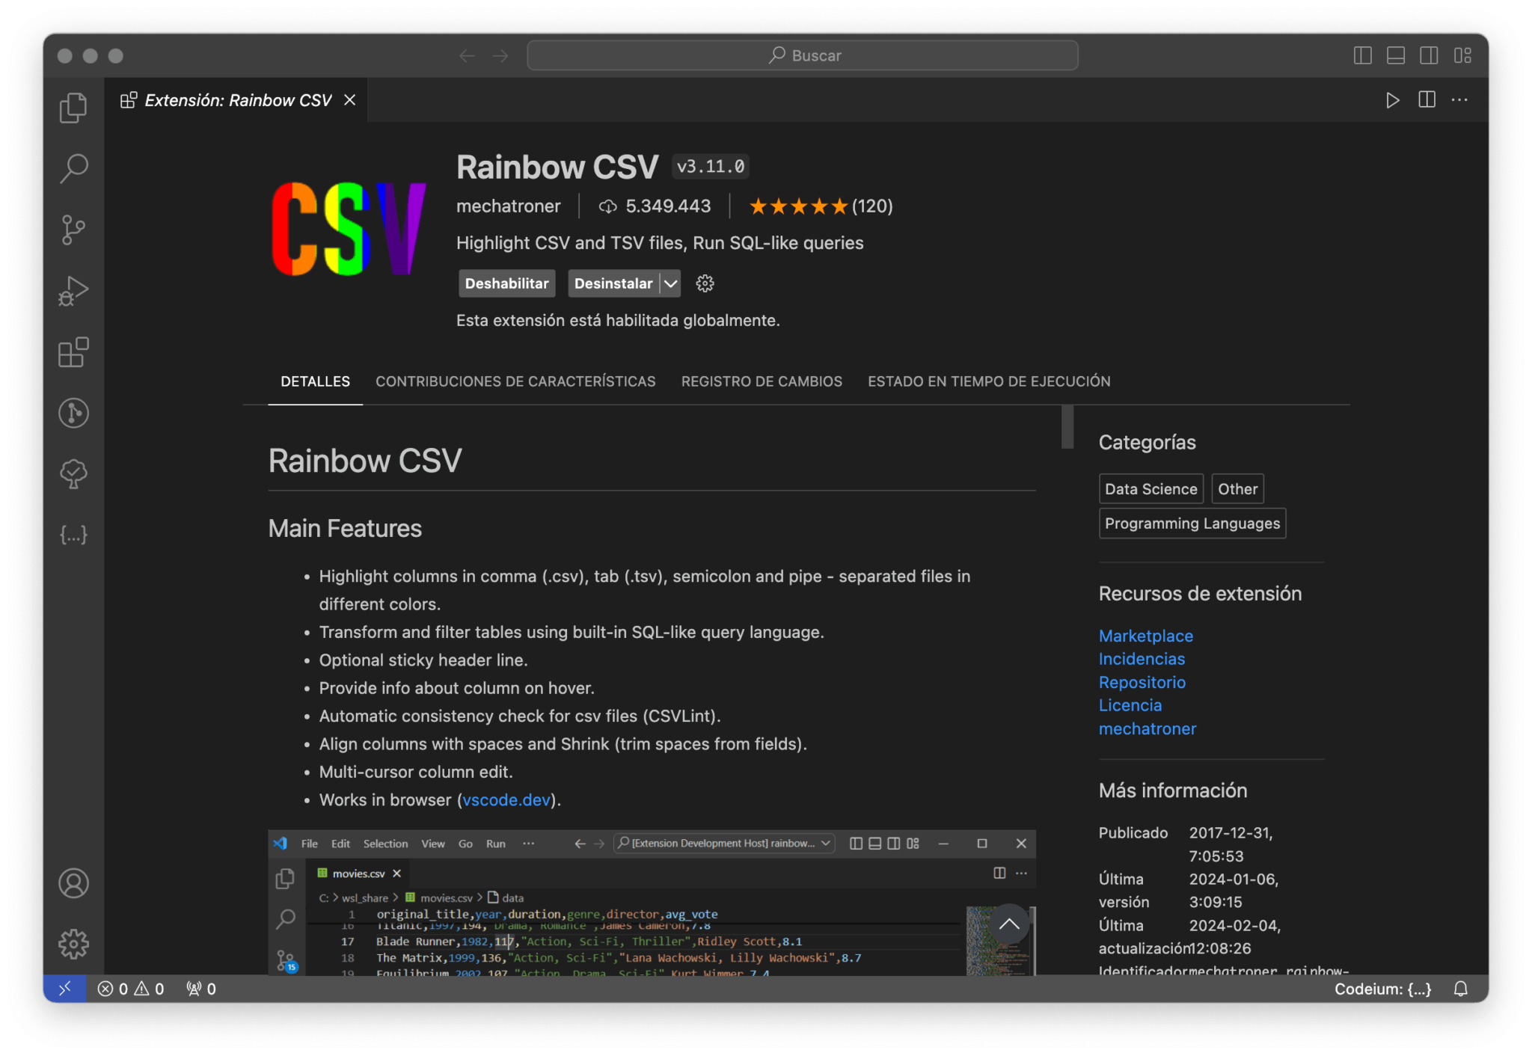Viewport: 1532px width, 1056px height.
Task: Open the Accounts icon in the Activity Bar
Action: [x=73, y=883]
